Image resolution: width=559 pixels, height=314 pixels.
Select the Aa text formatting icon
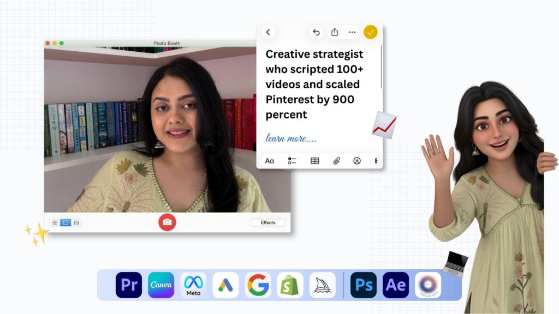[x=269, y=161]
